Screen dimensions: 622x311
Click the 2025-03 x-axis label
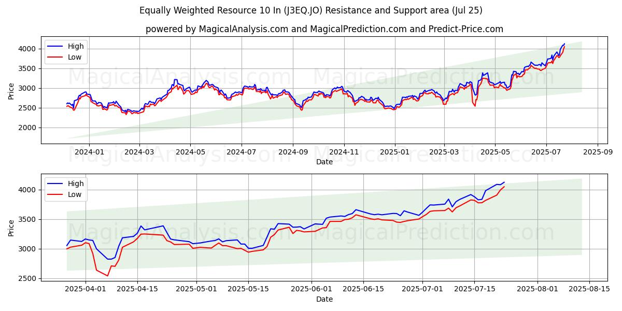(444, 152)
